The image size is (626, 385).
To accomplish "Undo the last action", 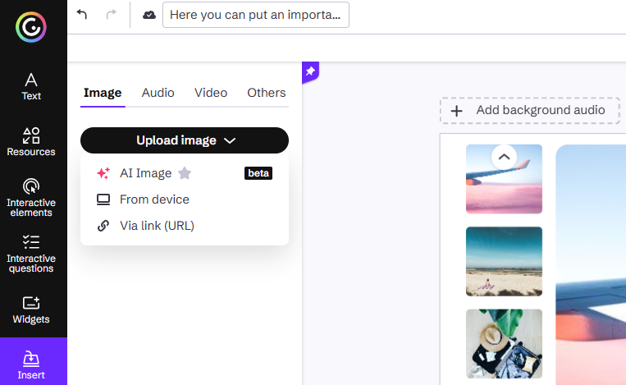I will point(82,15).
